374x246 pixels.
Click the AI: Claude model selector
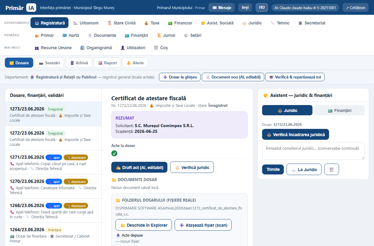pyautogui.click(x=305, y=8)
